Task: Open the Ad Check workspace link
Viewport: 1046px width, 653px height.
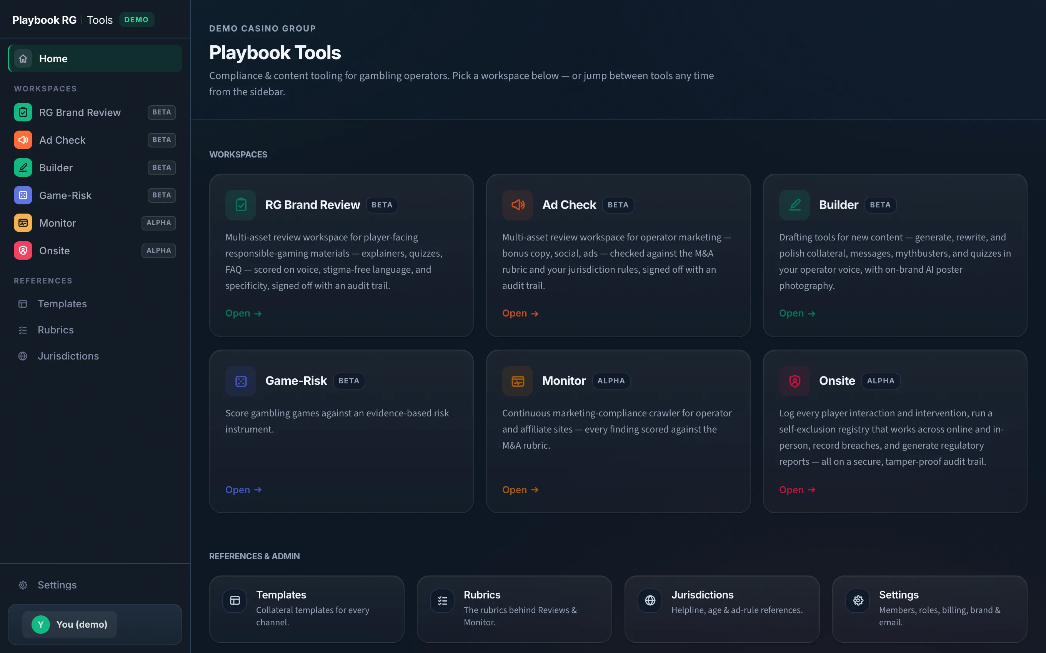Action: tap(520, 313)
